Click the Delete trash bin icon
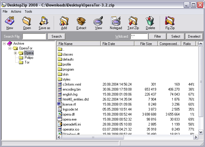This screenshot has height=147, width=205. (150, 21)
